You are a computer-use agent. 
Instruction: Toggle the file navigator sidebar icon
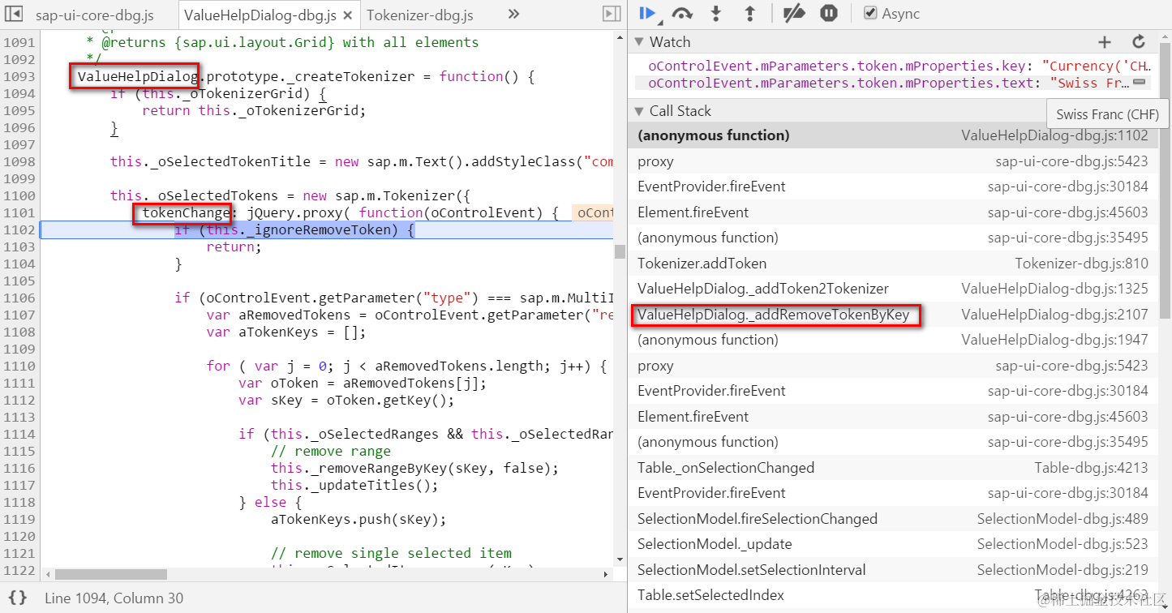pos(14,14)
